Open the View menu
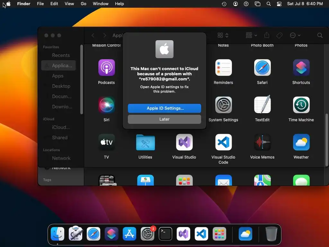 point(69,4)
